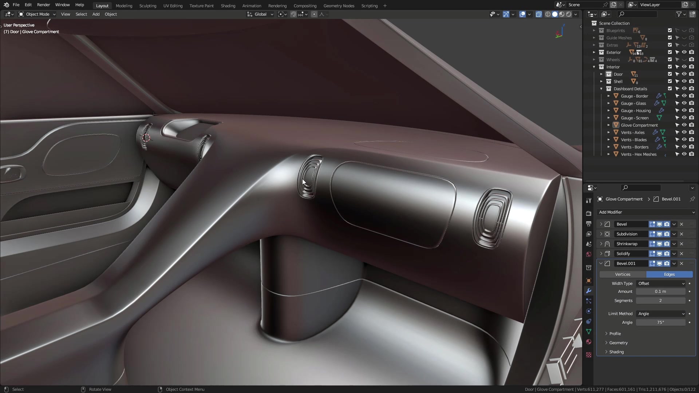Open the Object Data properties green triangle tab
699x393 pixels.
point(589,332)
